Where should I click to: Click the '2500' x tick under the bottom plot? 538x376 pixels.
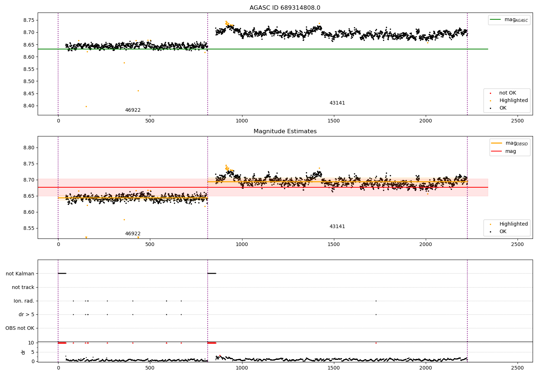(517, 368)
